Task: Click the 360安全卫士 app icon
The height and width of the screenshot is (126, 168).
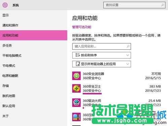Action: (x=76, y=88)
